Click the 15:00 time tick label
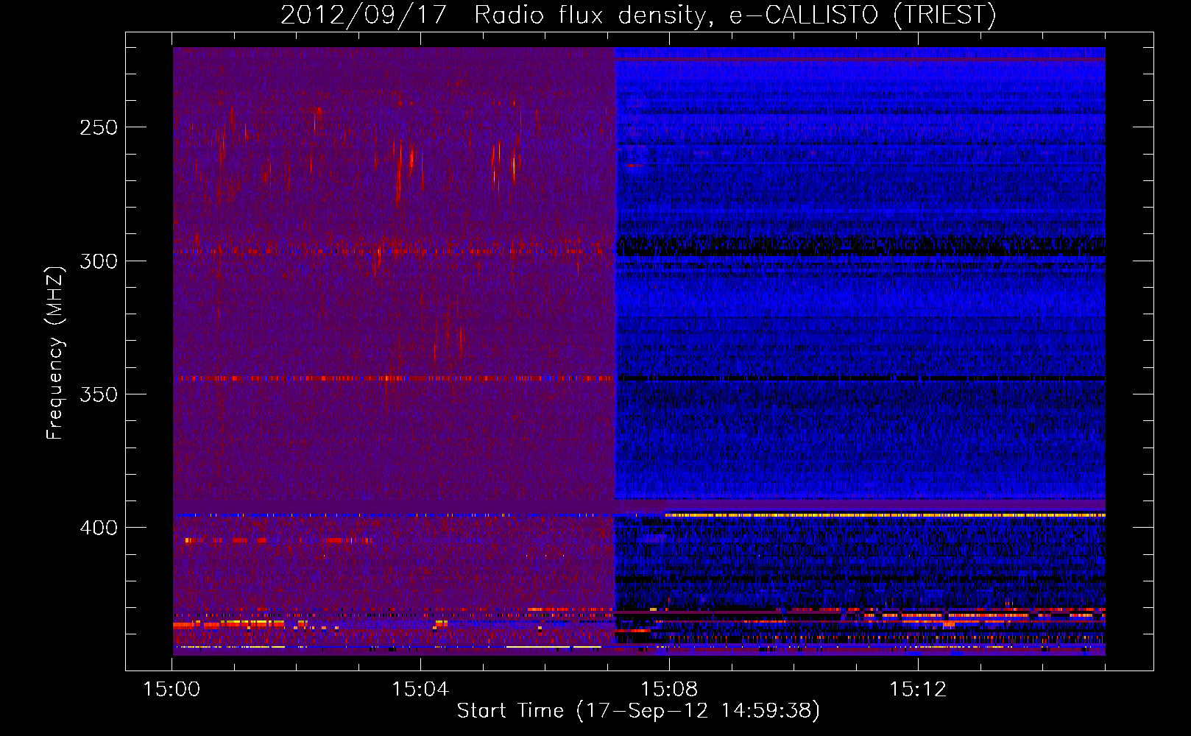Screen dimensions: 1191x736 [x=172, y=689]
